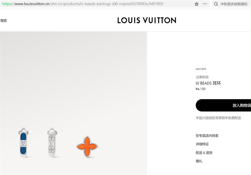Add the item with 放入购物袋 button
The height and width of the screenshot is (175, 251).
223,105
